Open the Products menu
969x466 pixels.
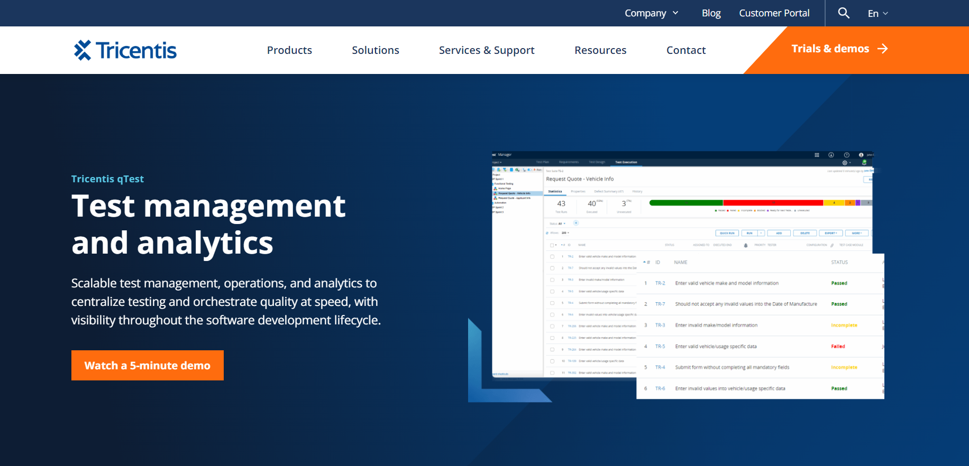[x=289, y=50]
